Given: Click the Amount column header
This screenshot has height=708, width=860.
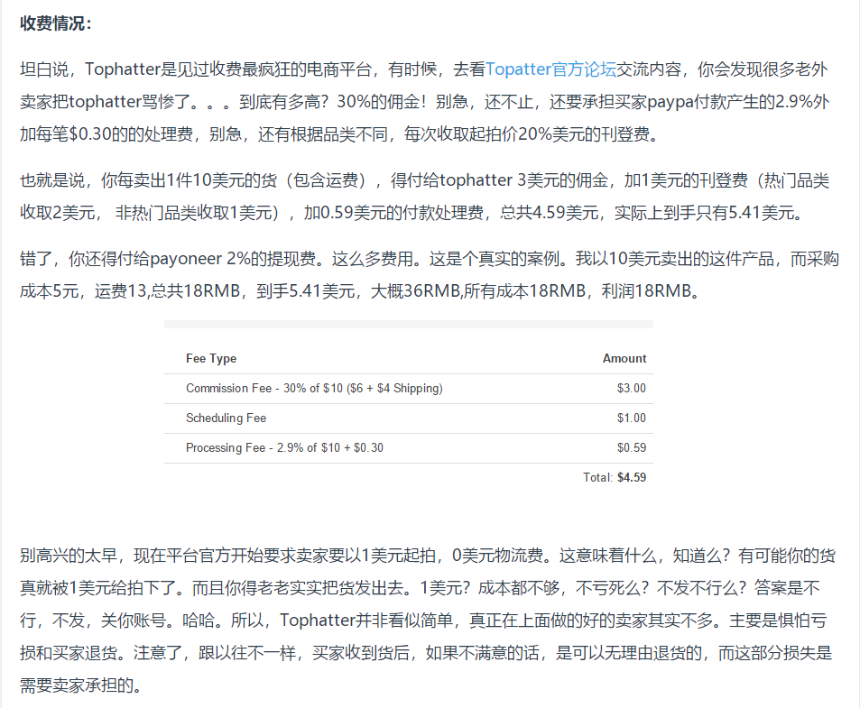Looking at the screenshot, I should pyautogui.click(x=624, y=358).
